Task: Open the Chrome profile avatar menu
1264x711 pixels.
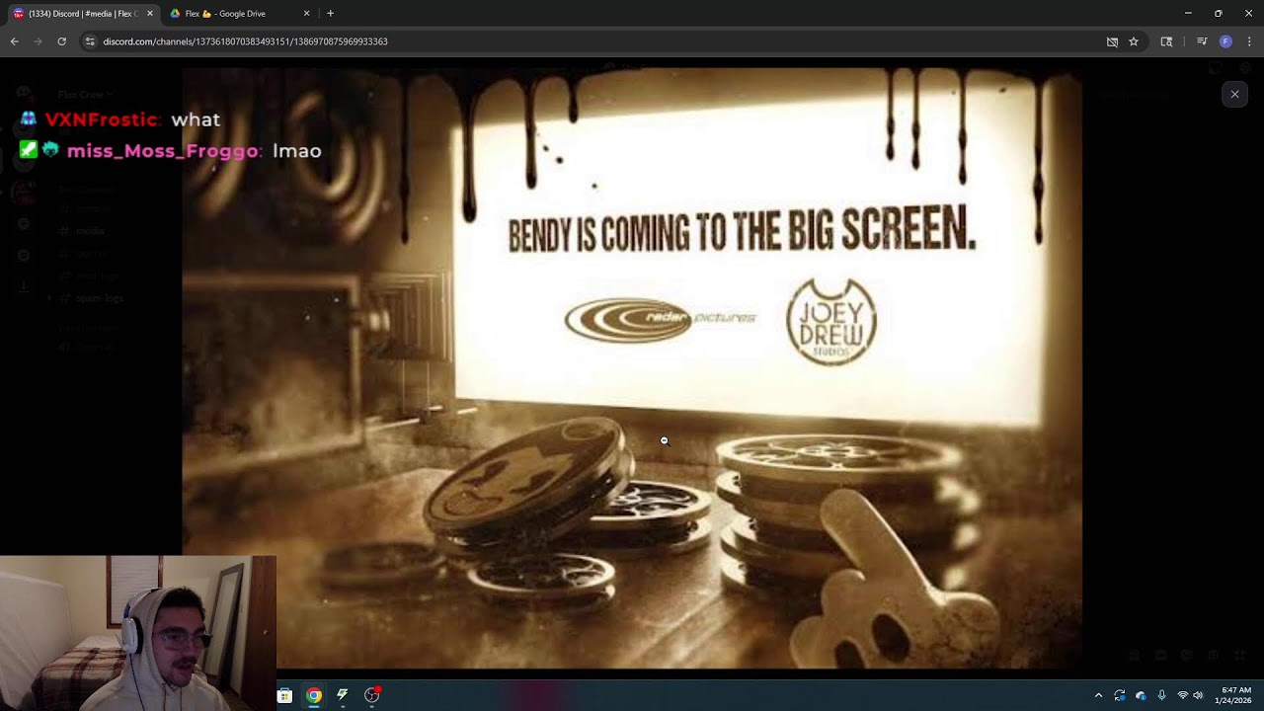Action: (x=1225, y=41)
